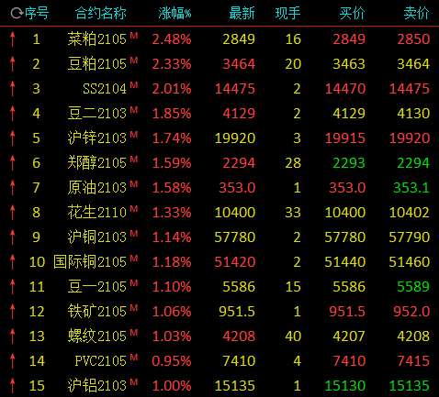The height and width of the screenshot is (397, 439).
Task: Choose the 铁矿2105 contract
Action: pyautogui.click(x=97, y=312)
